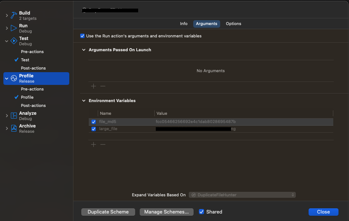This screenshot has width=349, height=221.
Task: Click plus under Arguments Passed On Launch
Action: tap(94, 86)
